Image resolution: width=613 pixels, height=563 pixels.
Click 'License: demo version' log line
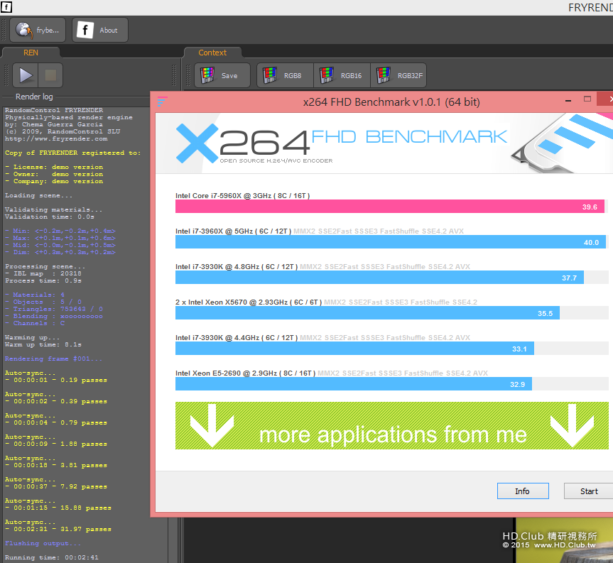click(x=54, y=167)
